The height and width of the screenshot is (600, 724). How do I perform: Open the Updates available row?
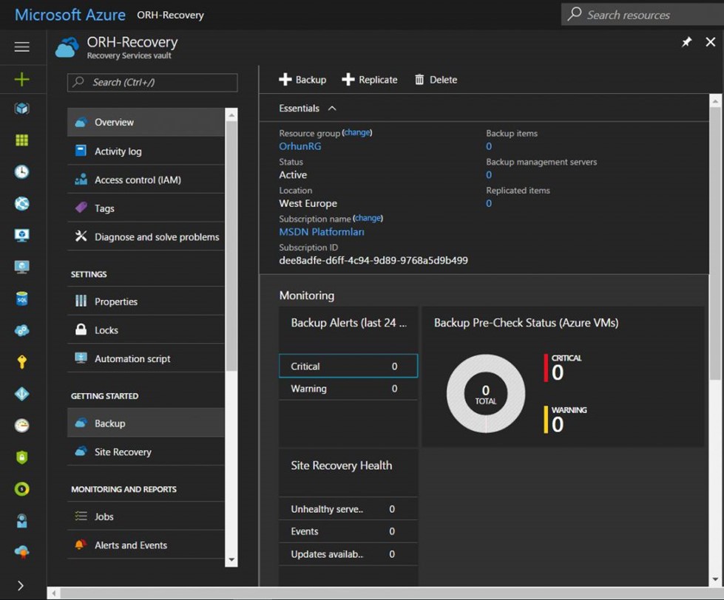pos(348,554)
